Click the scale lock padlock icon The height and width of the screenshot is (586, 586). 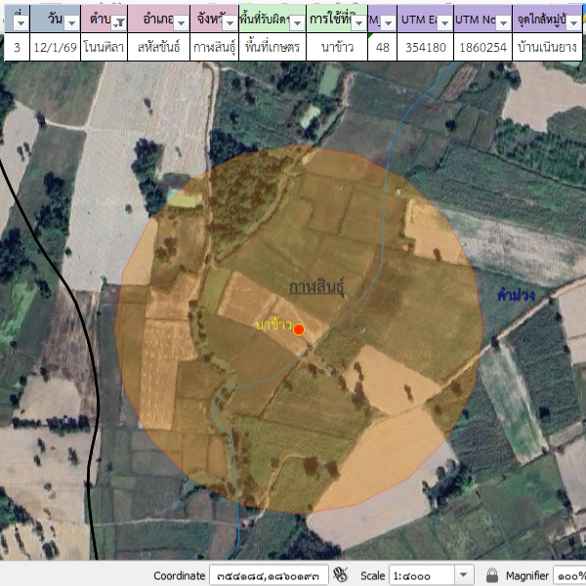click(492, 575)
